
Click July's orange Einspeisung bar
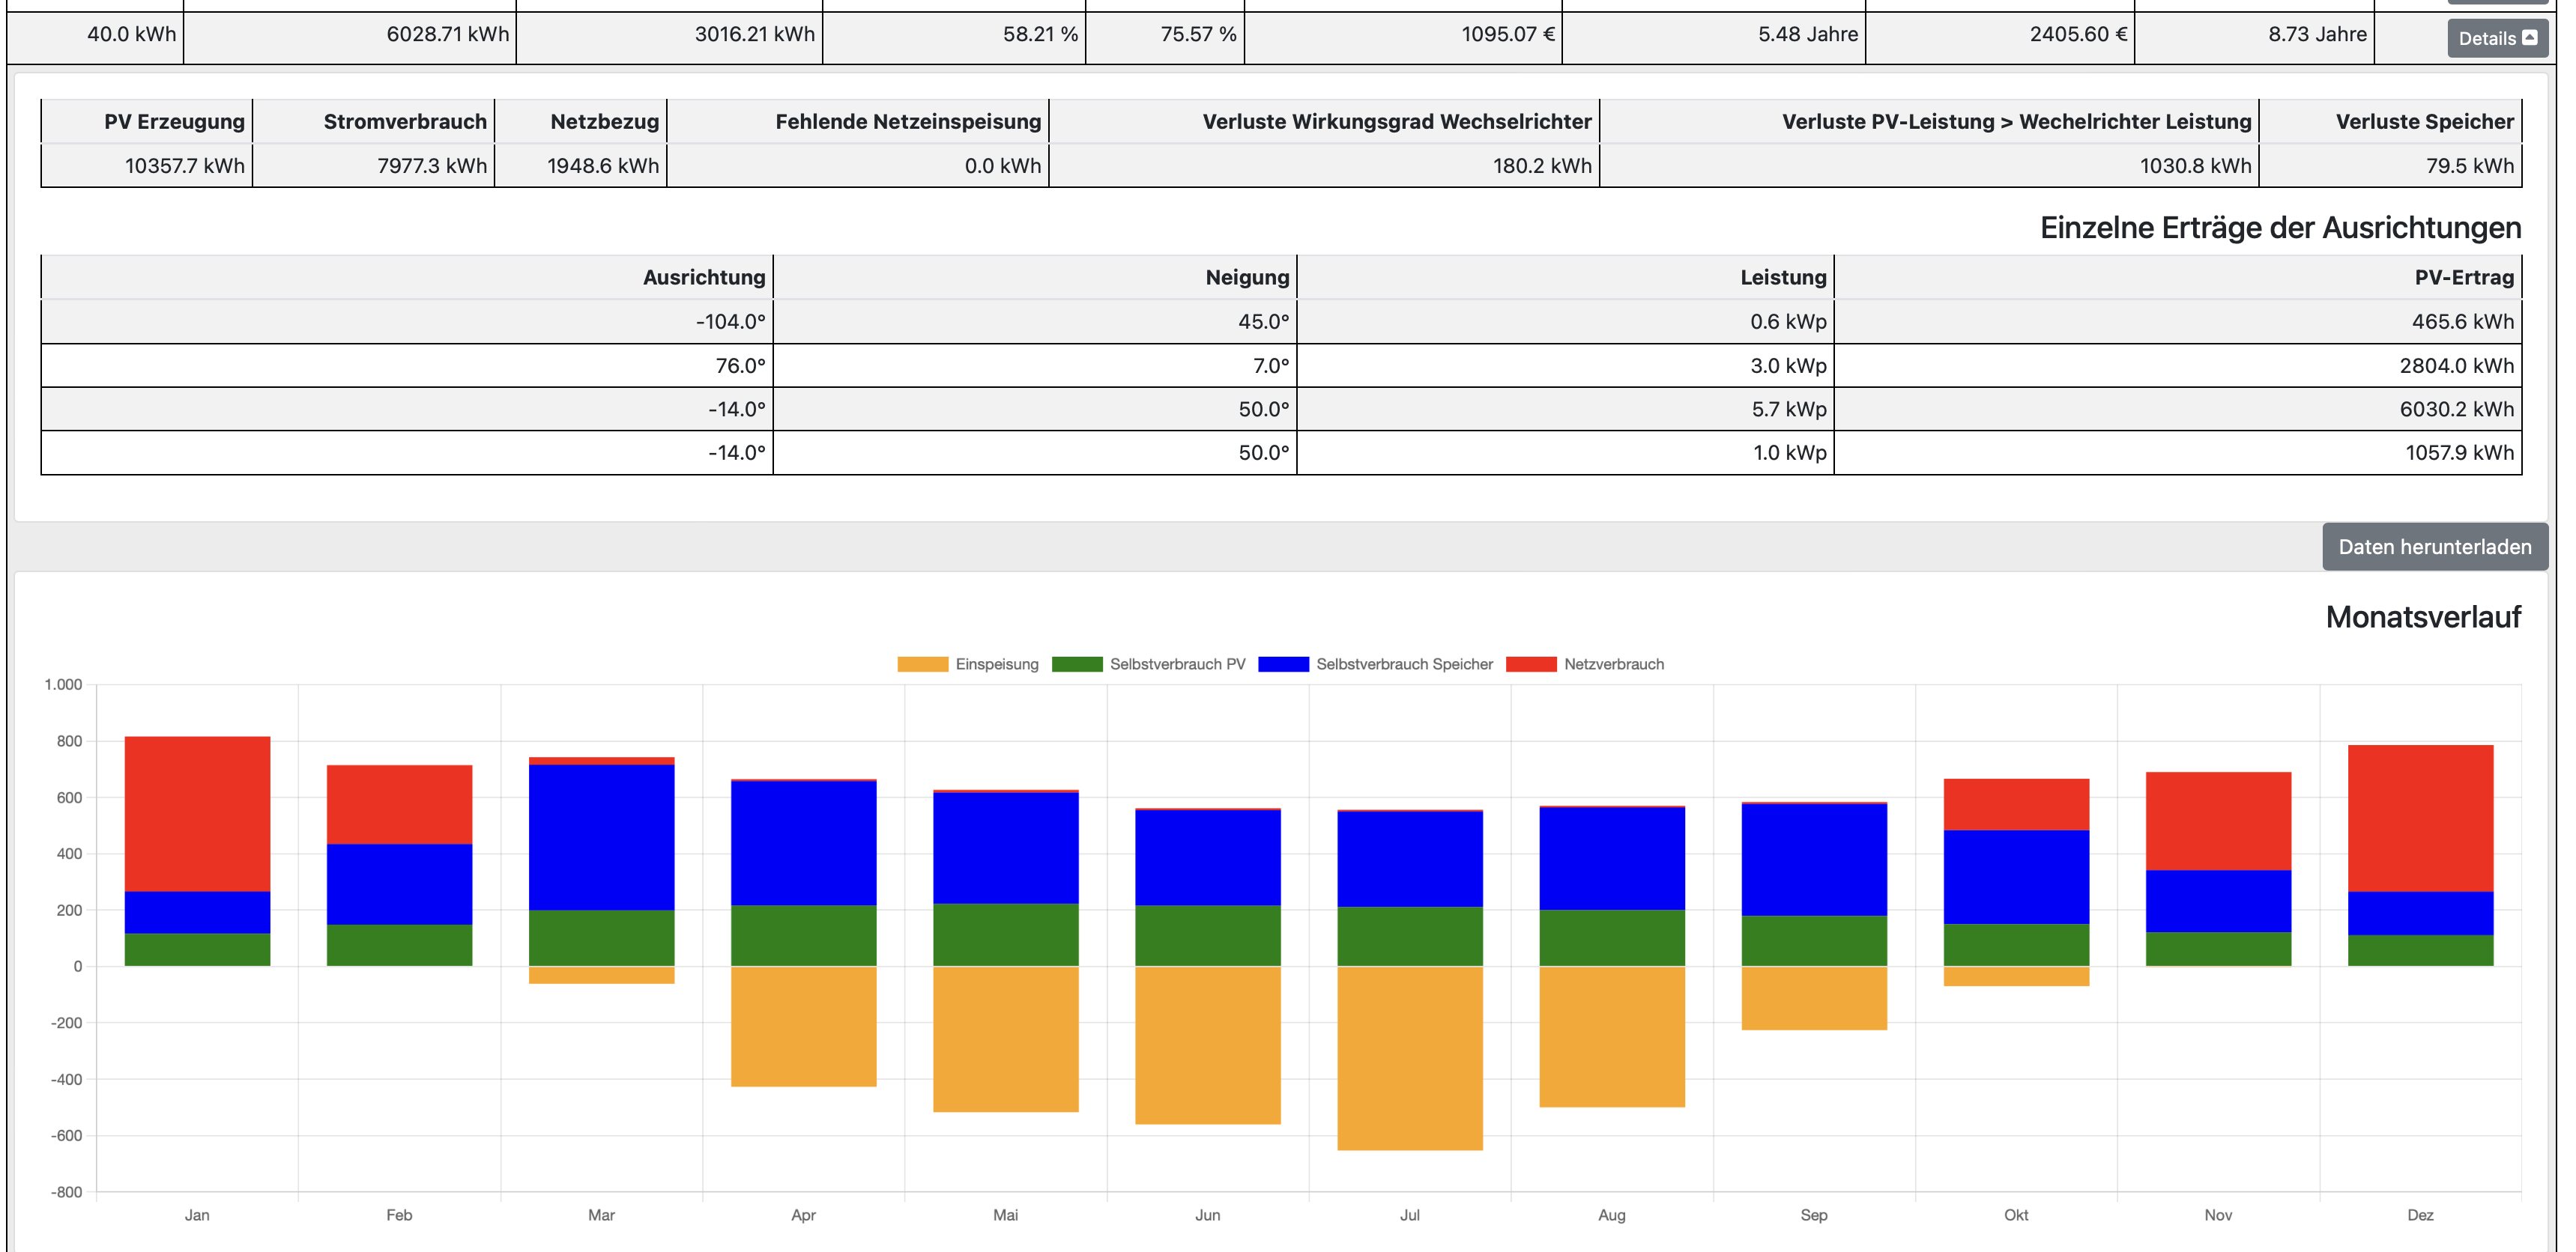[x=1409, y=1057]
